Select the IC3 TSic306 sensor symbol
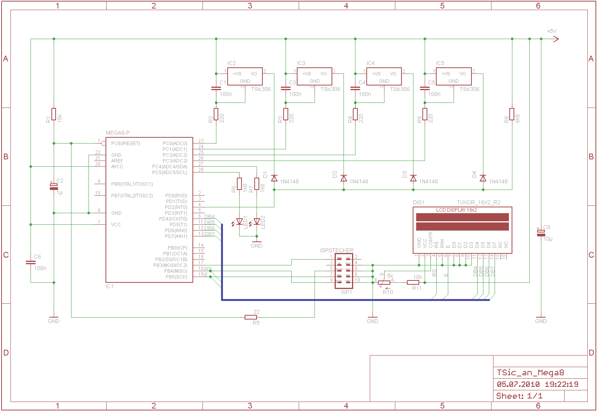Image resolution: width=597 pixels, height=412 pixels. click(x=315, y=77)
